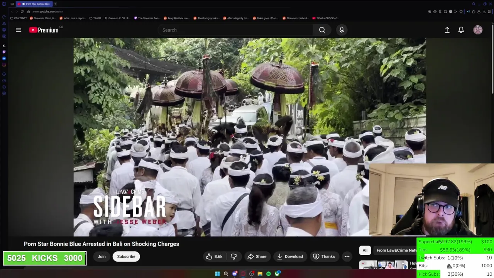
Task: Open the TRANS bookmarks folder
Action: click(x=95, y=18)
